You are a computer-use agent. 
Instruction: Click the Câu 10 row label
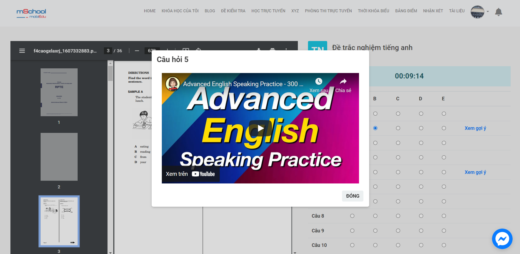pyautogui.click(x=319, y=245)
